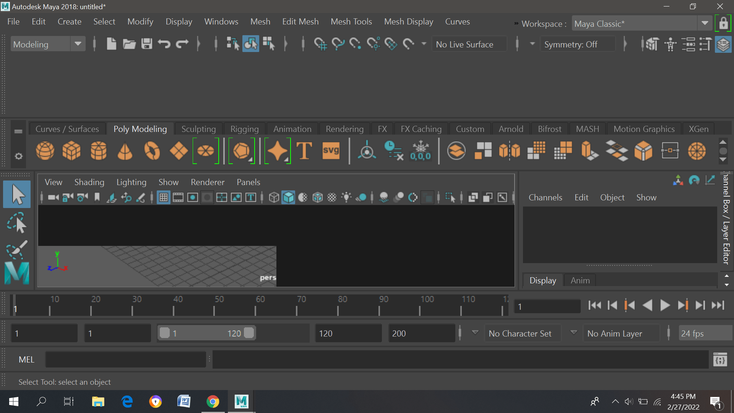Click the SVG import shelf icon
This screenshot has width=734, height=413.
331,151
